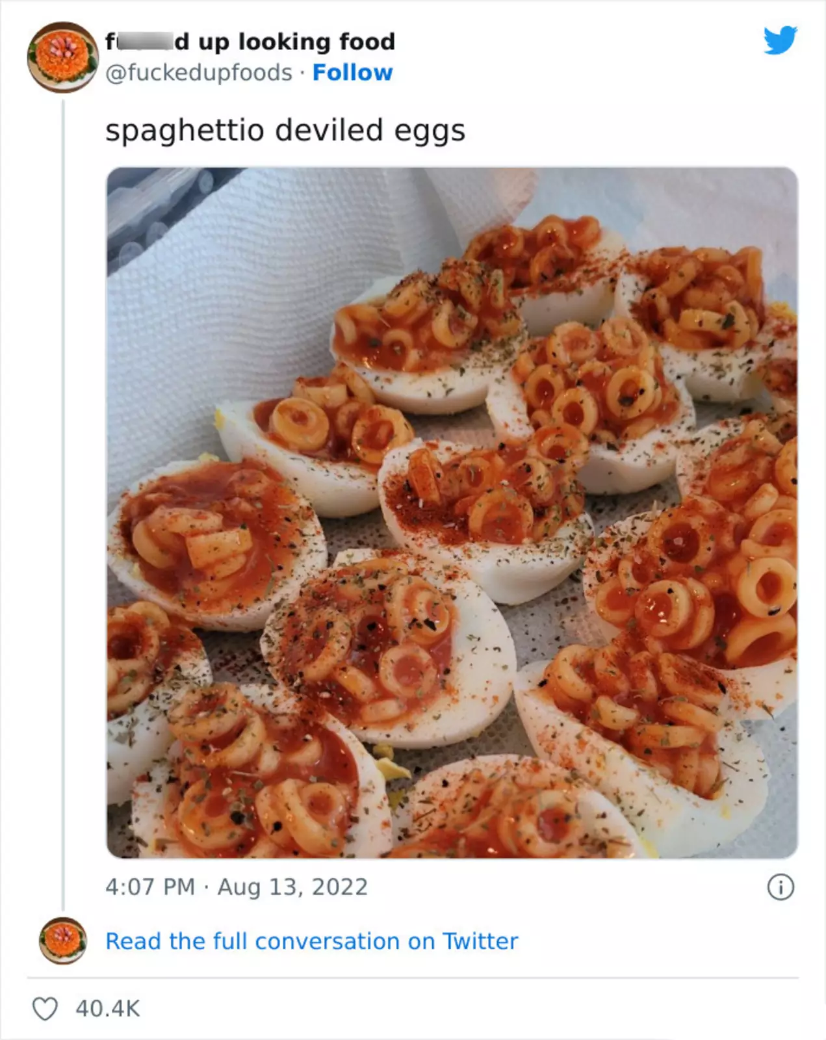Open the info circle icon
The image size is (826, 1040).
781,887
